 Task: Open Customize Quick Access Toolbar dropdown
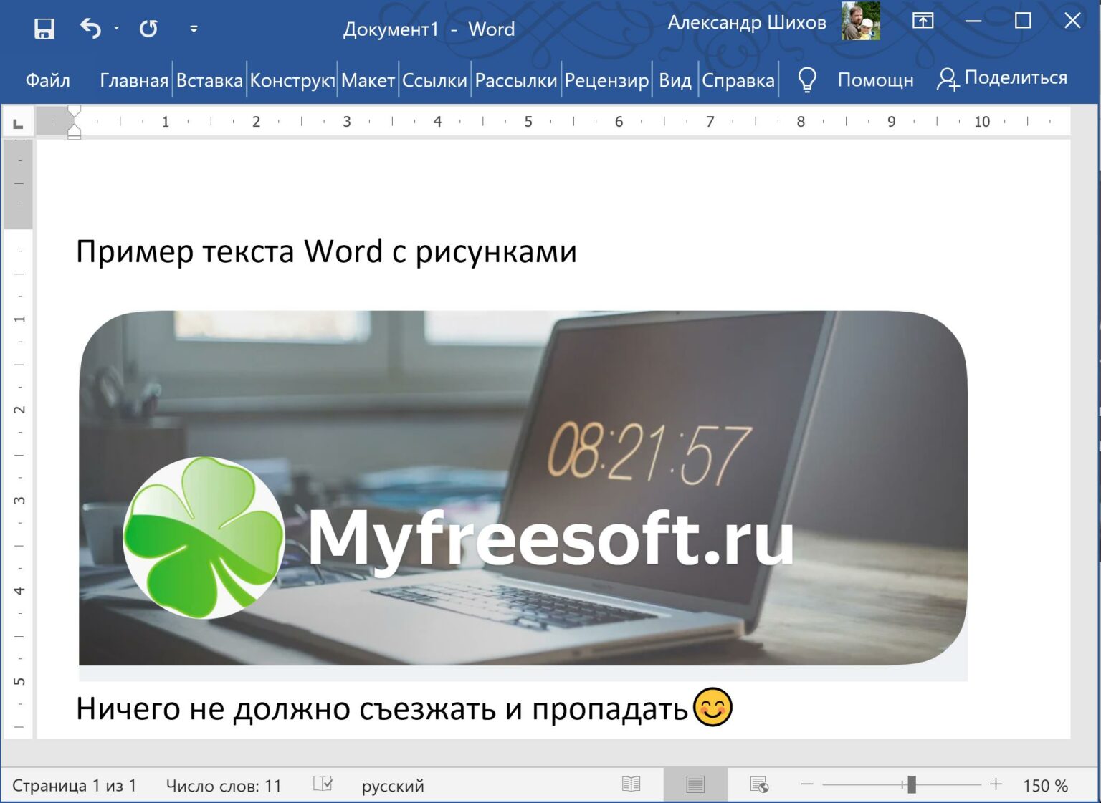(x=194, y=29)
